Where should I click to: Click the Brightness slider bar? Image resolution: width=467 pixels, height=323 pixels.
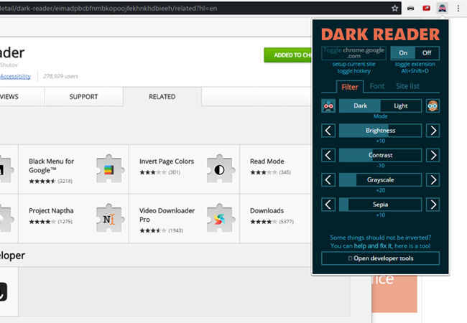point(380,131)
